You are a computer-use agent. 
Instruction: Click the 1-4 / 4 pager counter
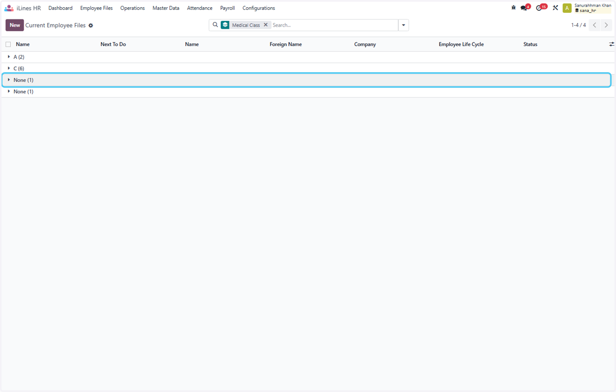[x=579, y=25]
